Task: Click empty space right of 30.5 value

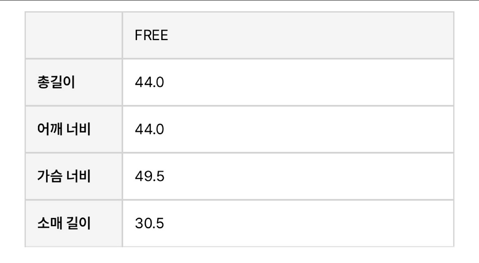Action: click(308, 223)
